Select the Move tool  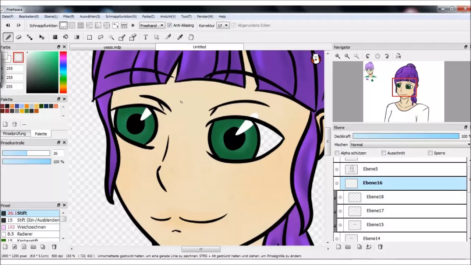pyautogui.click(x=42, y=37)
